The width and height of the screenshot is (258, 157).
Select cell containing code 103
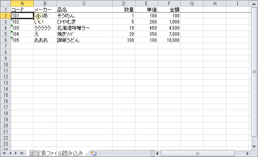22,28
